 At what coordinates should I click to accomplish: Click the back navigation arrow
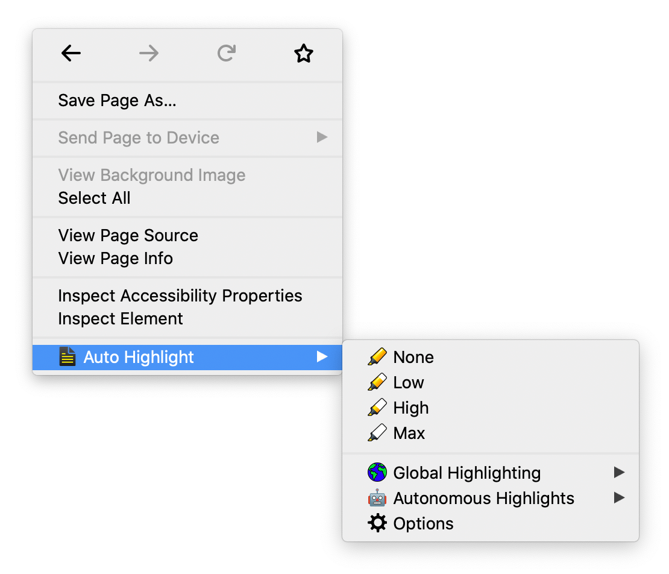(x=71, y=53)
